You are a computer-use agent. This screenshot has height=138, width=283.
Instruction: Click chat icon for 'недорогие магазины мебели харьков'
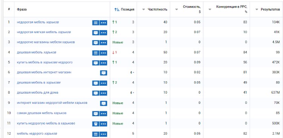tap(96, 43)
